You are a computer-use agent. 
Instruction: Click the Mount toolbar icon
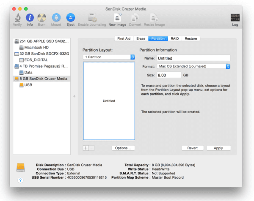point(56,18)
